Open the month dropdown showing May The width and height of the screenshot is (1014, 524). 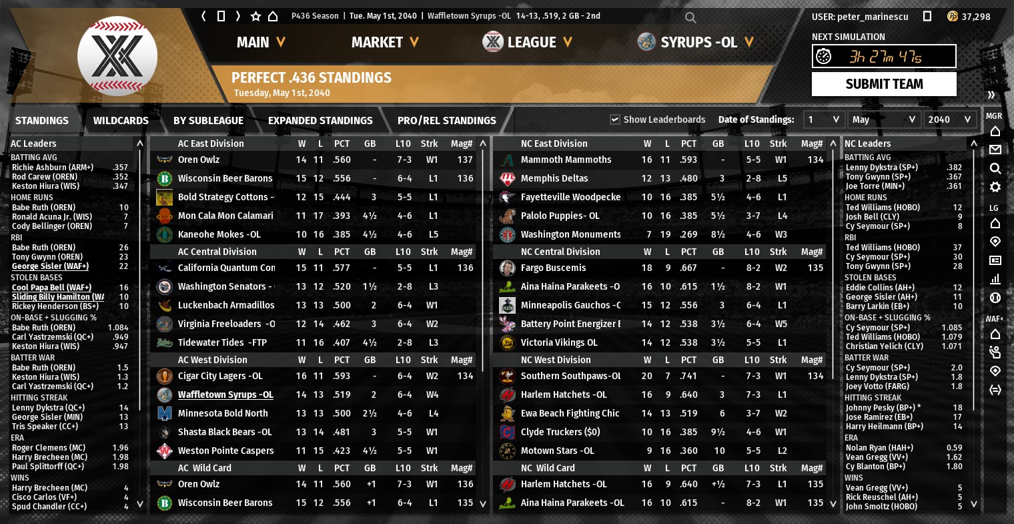885,119
